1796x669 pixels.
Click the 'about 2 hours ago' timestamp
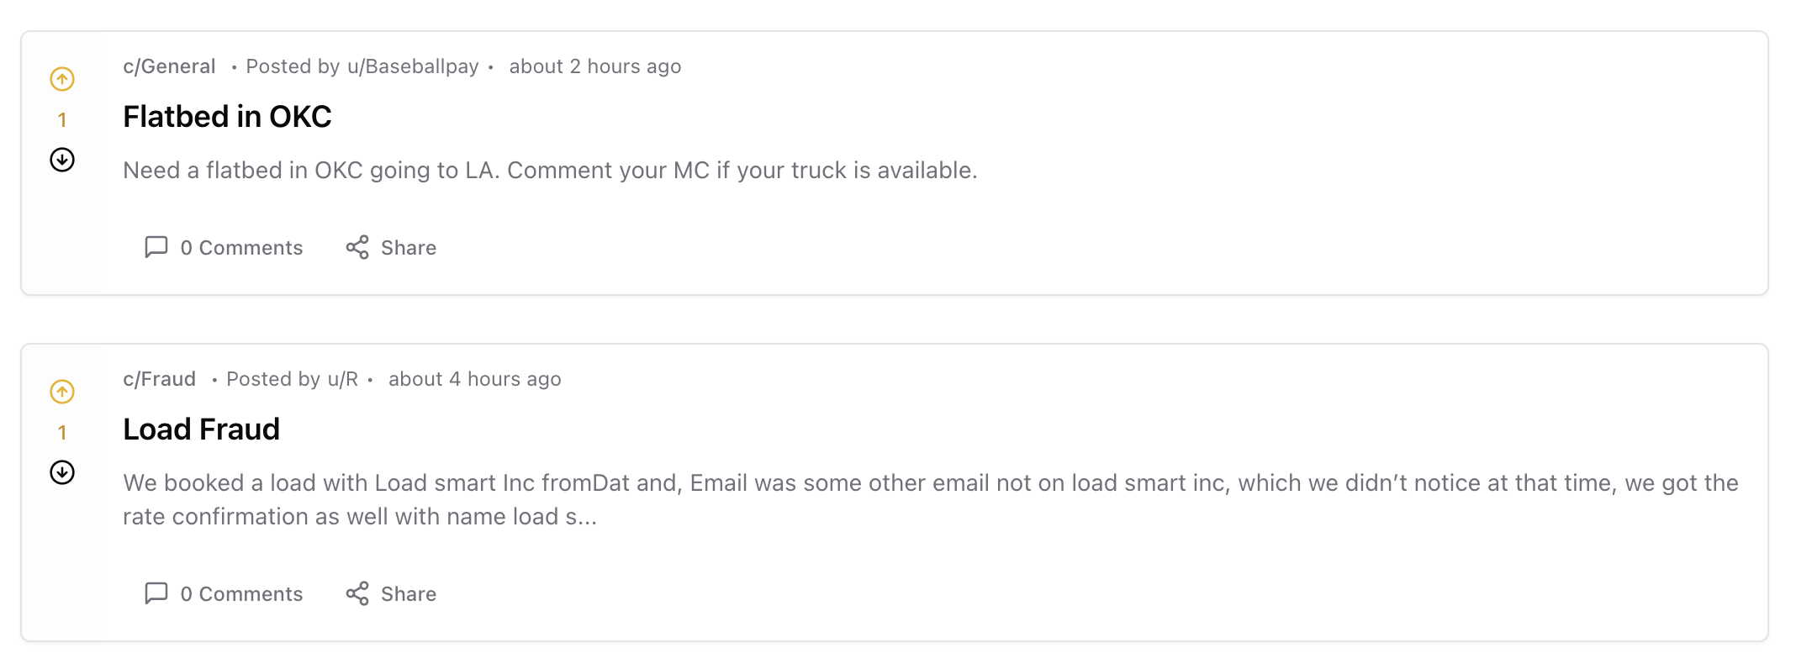(x=594, y=66)
